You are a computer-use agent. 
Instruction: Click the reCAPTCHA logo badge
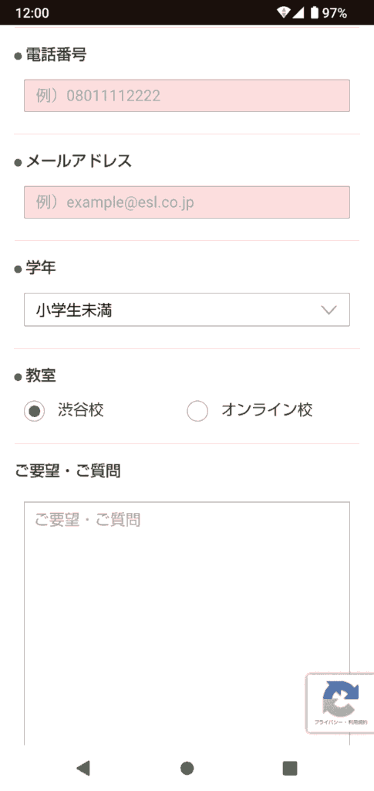pyautogui.click(x=341, y=698)
